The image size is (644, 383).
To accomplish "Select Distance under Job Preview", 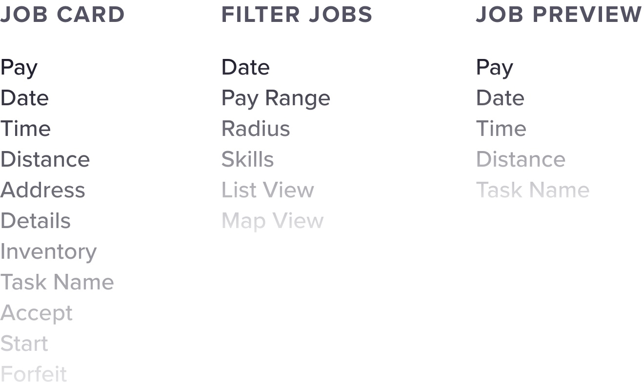I will point(521,160).
